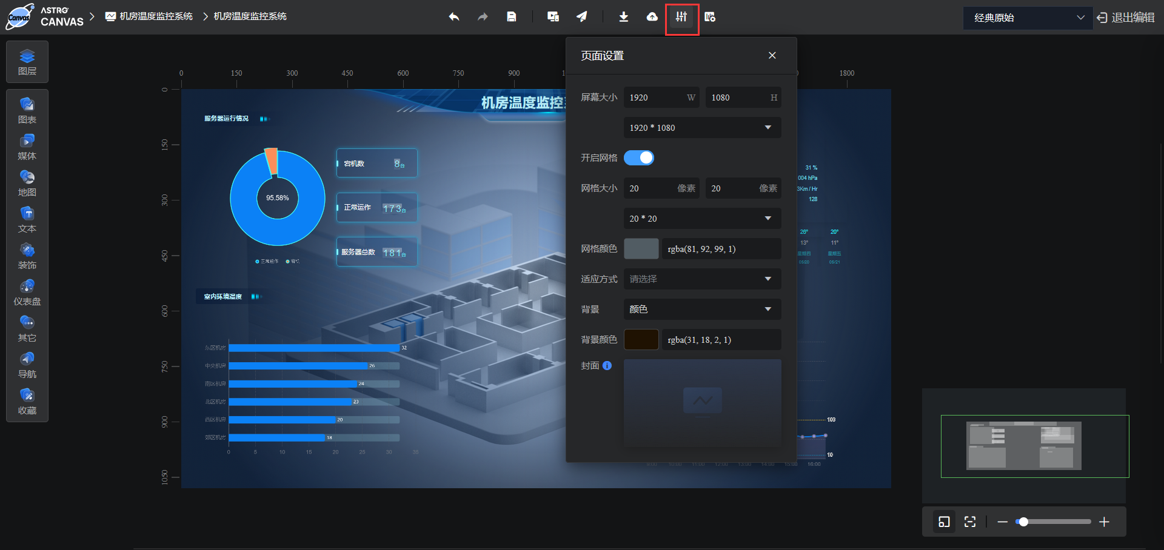This screenshot has width=1164, height=550.
Task: Save the page with the disk icon
Action: pos(512,17)
